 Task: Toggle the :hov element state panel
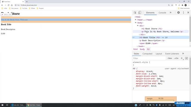(170, 58)
